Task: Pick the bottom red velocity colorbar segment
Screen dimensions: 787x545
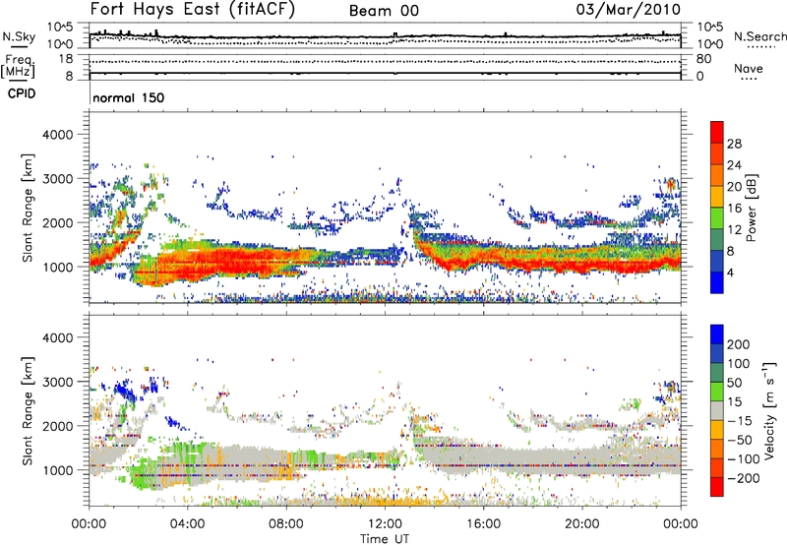Action: [x=717, y=487]
